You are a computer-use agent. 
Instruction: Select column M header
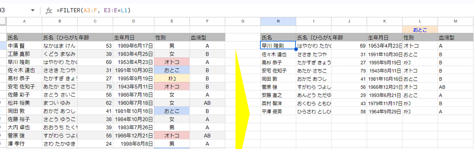pyautogui.click(x=455, y=21)
